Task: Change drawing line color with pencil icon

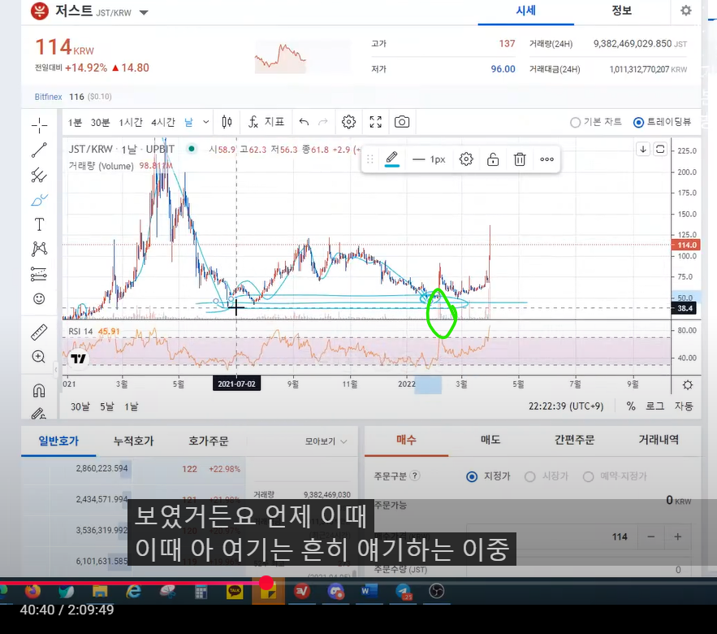Action: [x=392, y=159]
